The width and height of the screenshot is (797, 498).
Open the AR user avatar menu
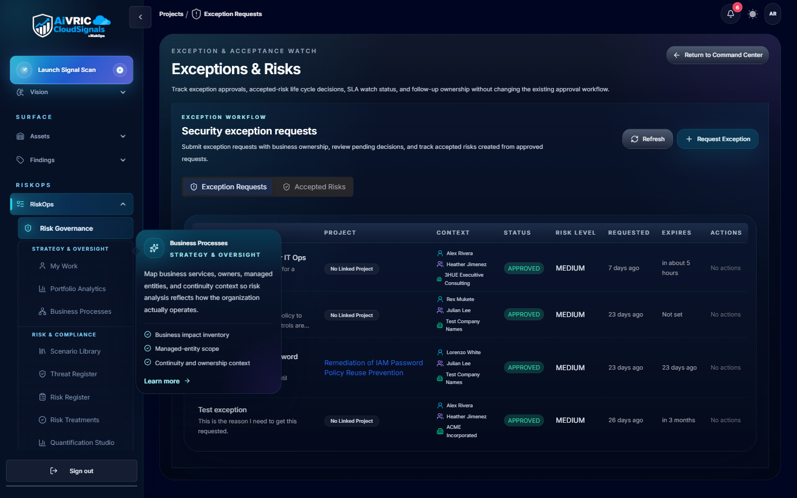pos(773,14)
